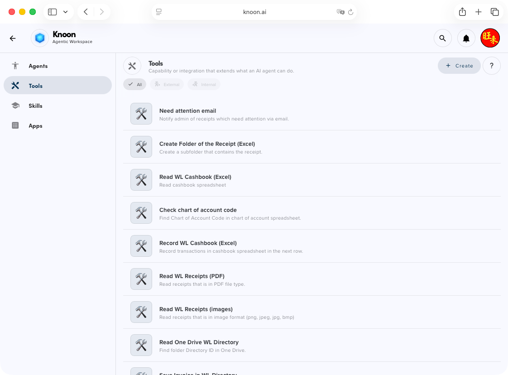Open notifications via the bell icon
The image size is (508, 375).
(x=466, y=38)
